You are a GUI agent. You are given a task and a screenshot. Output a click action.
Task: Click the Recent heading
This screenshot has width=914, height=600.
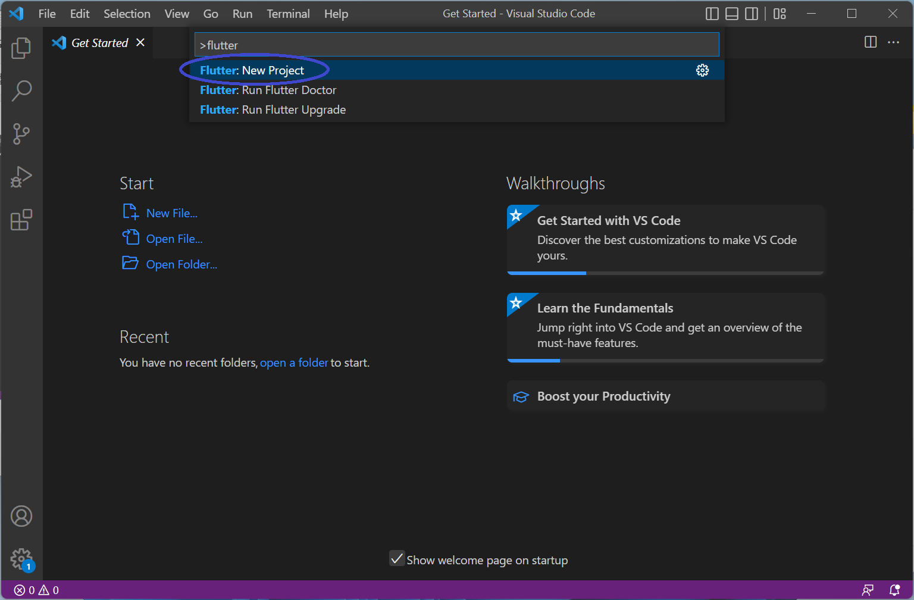click(145, 337)
